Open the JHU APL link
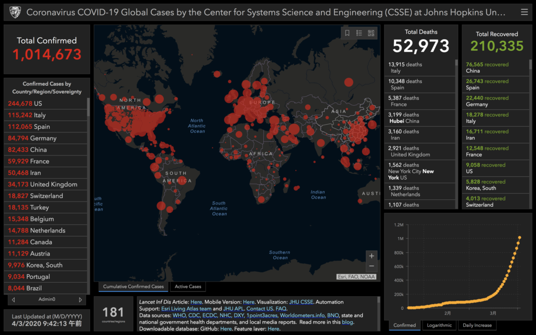The image size is (536, 335). coord(233,308)
